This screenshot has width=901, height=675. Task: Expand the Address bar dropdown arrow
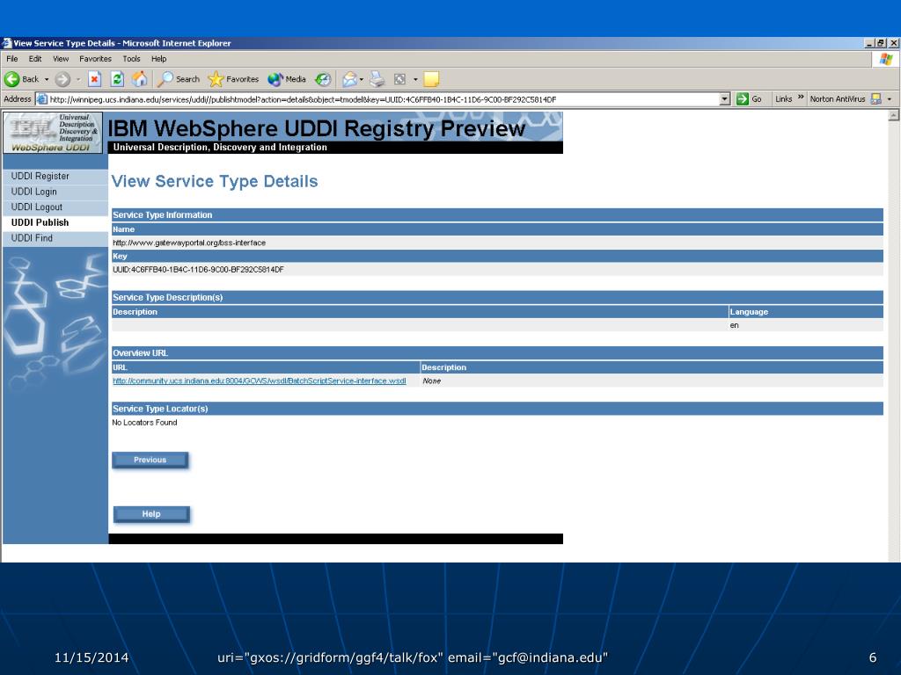click(725, 99)
